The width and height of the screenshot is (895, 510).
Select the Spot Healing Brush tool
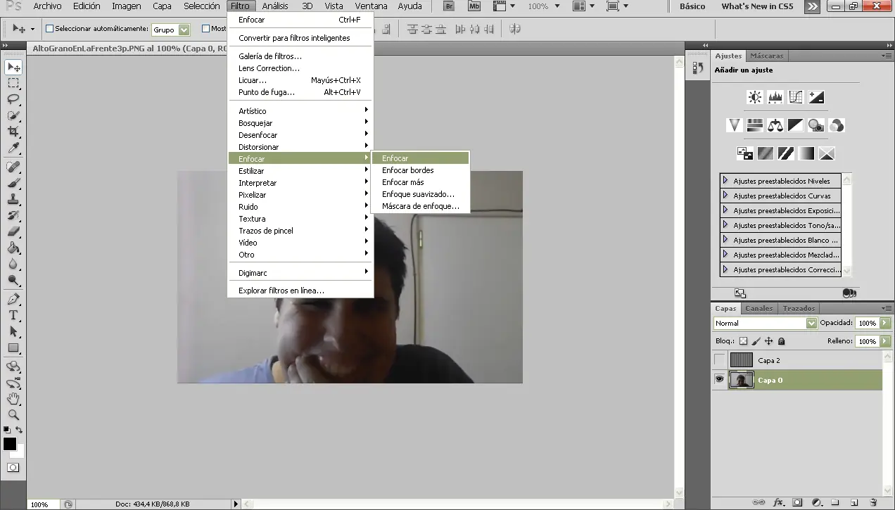13,167
